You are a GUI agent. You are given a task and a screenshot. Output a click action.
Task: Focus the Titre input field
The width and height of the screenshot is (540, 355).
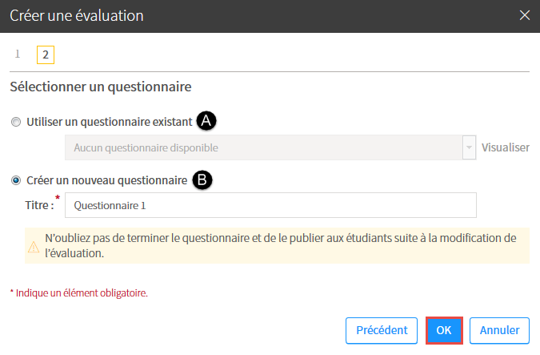[x=270, y=205]
